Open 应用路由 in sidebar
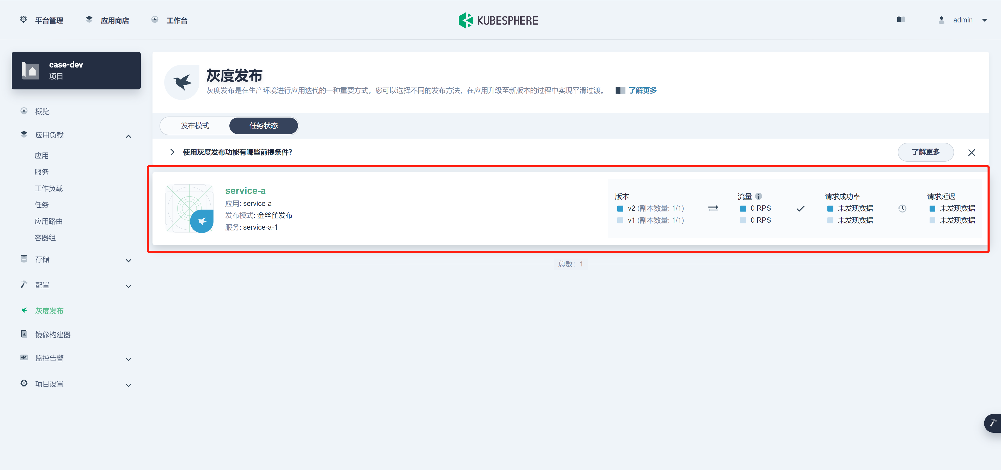This screenshot has width=1001, height=470. 48,221
